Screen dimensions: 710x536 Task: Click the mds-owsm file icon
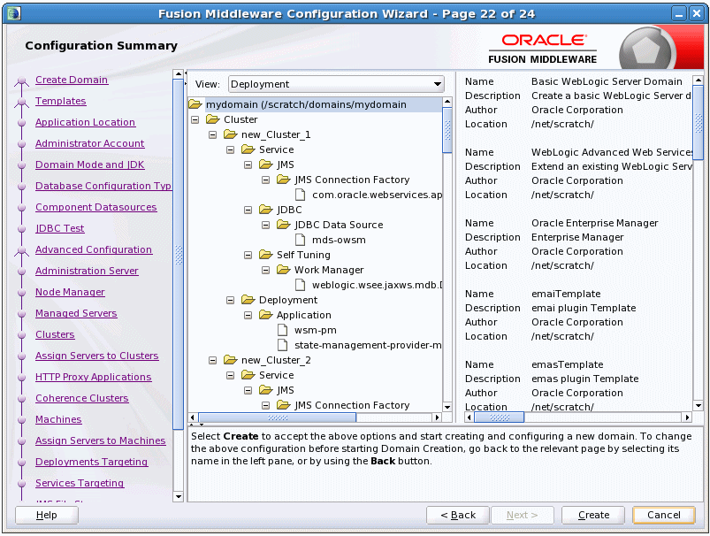tap(300, 240)
